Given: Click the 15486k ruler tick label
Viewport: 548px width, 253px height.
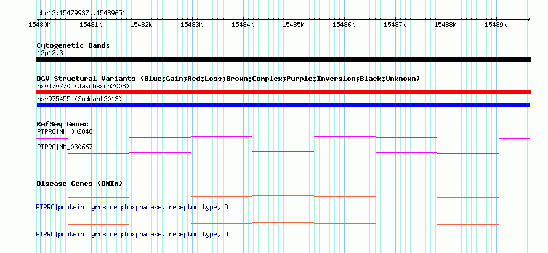Looking at the screenshot, I should [344, 25].
